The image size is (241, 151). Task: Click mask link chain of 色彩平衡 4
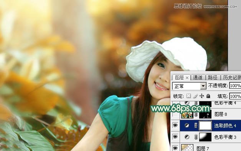click(196, 103)
